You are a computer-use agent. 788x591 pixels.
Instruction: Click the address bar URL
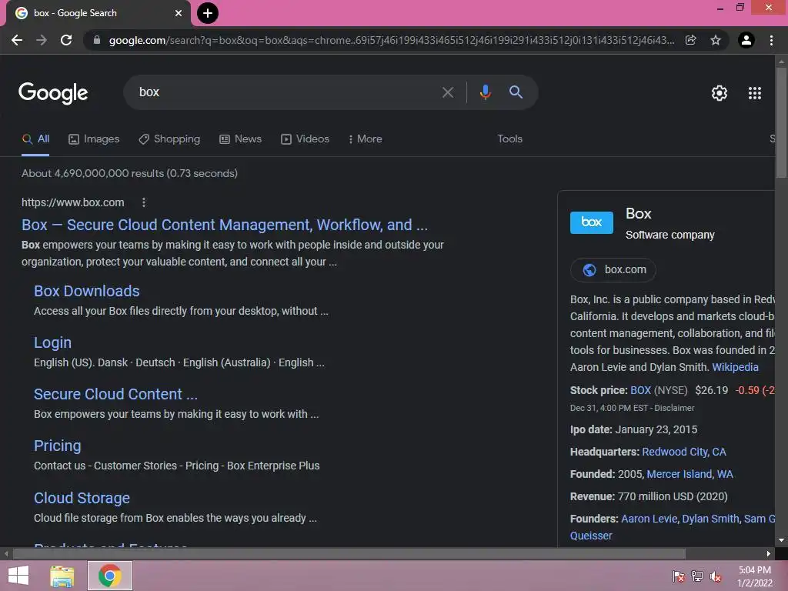click(x=392, y=40)
